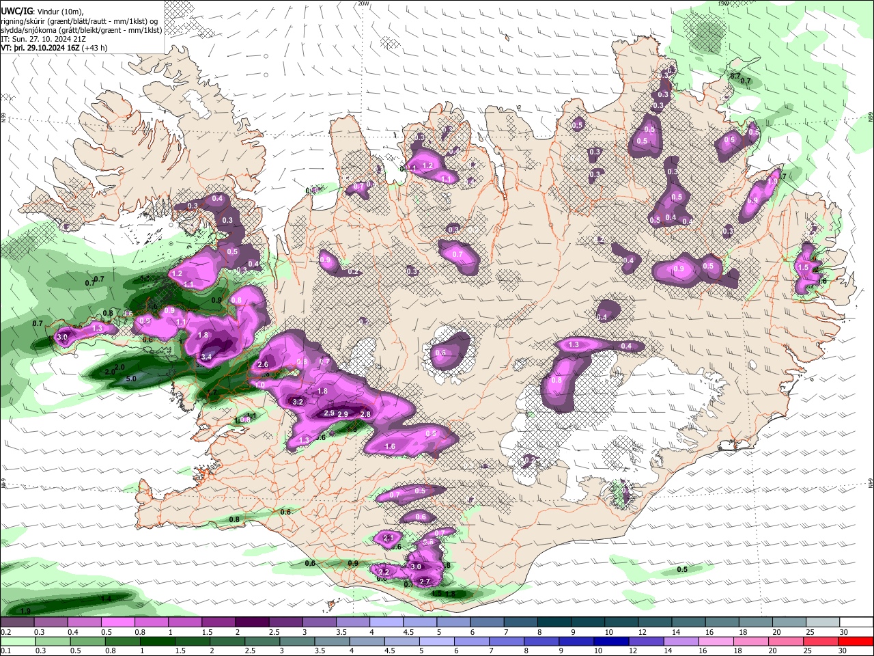Click snow-scale swatch between 12 and 14
Screen dimensions: 874x656
[x=655, y=623]
